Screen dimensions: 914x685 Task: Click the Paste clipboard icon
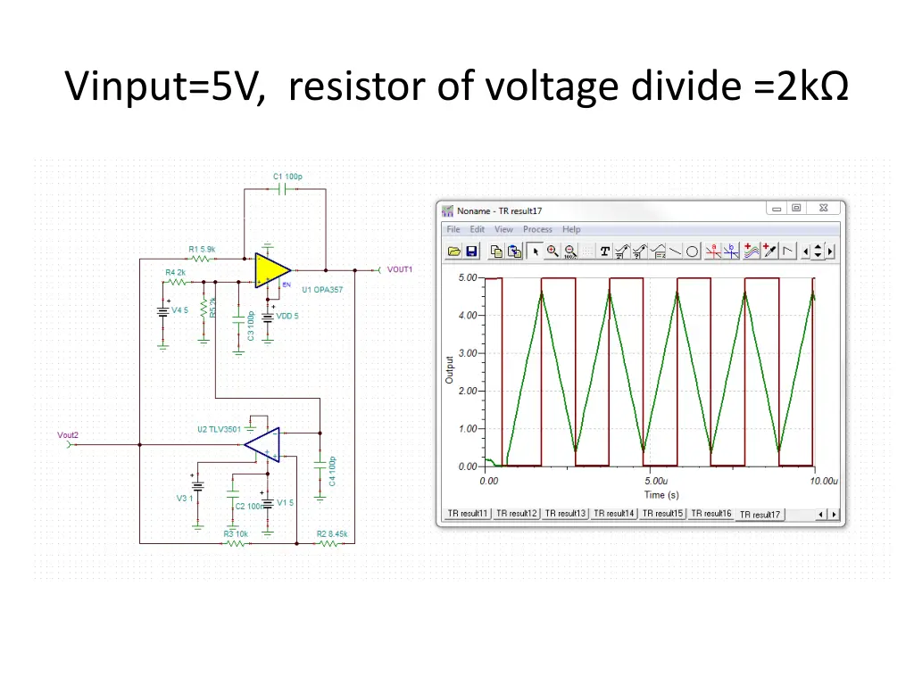point(515,252)
